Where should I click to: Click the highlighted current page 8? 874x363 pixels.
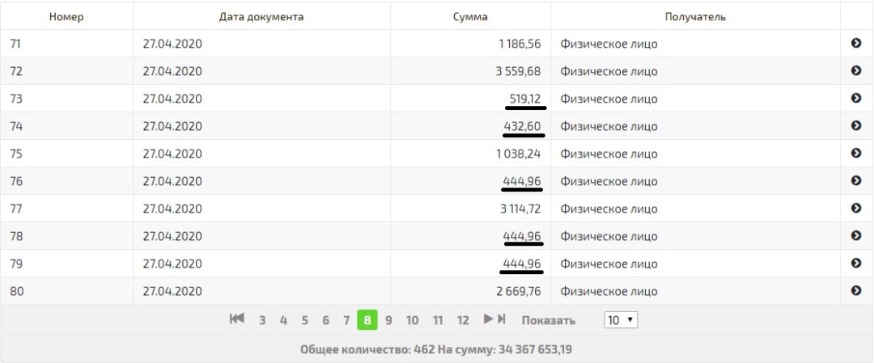click(367, 320)
